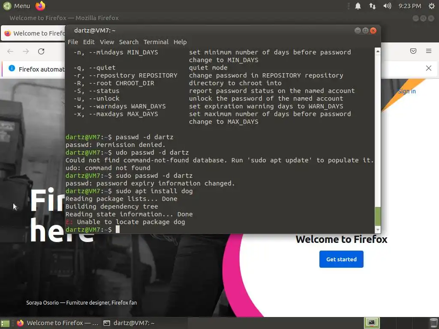This screenshot has width=439, height=329.
Task: Click the 'Unable to locate package dog' line
Action: (x=125, y=222)
